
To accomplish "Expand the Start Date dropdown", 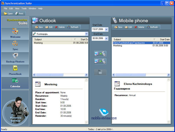I will (x=106, y=29).
